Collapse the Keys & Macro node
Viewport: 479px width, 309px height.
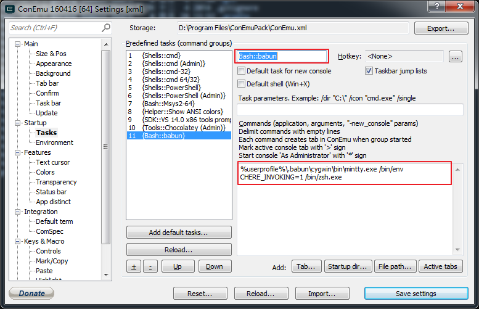click(18, 241)
